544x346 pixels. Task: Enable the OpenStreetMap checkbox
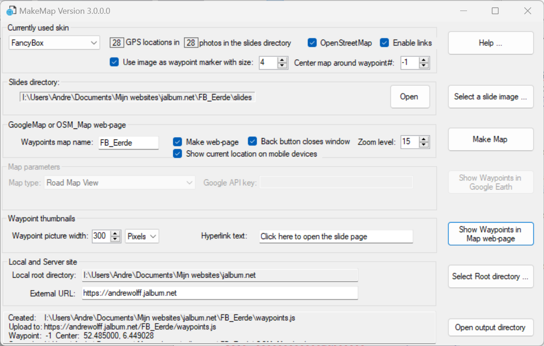tap(312, 43)
